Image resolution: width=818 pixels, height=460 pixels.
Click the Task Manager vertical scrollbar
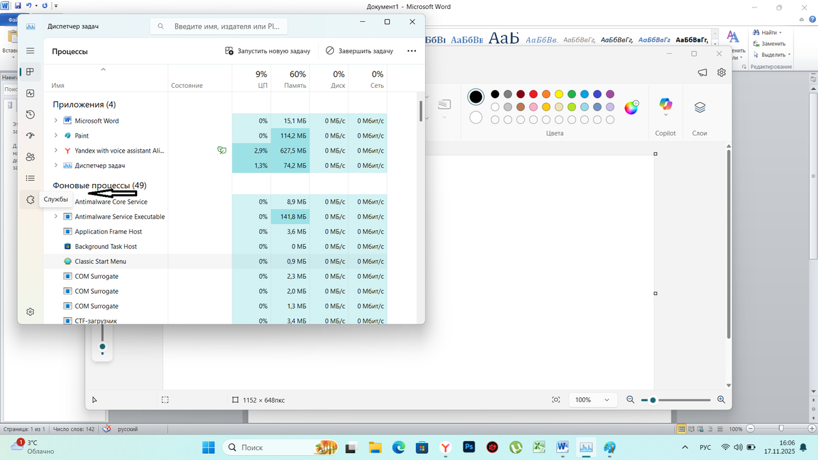click(421, 110)
